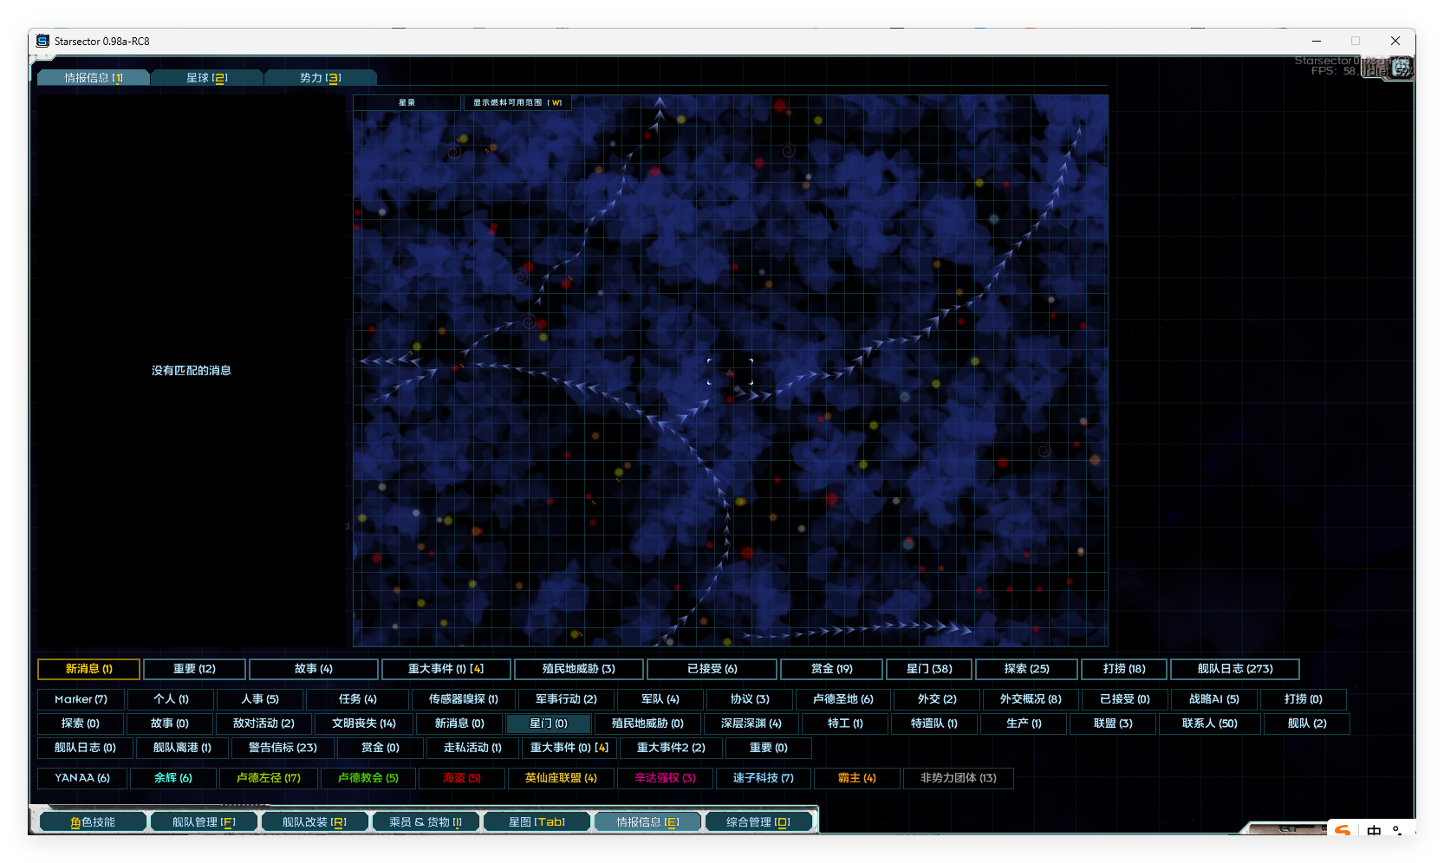Enable the 舰队日志 (273) filter
Screen dimensions: 1444x863
coord(1234,669)
